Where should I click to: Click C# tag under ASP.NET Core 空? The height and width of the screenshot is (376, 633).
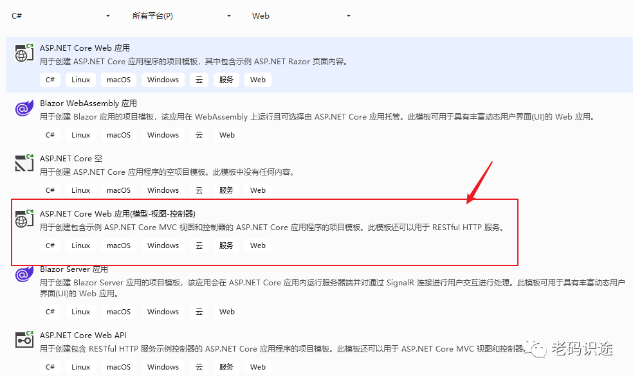[x=50, y=190]
